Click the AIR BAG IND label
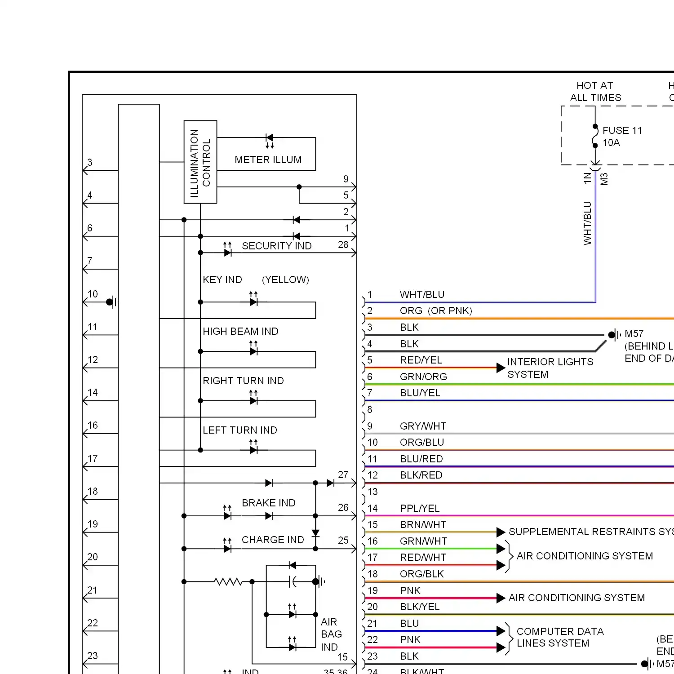Image resolution: width=674 pixels, height=674 pixels. click(332, 634)
